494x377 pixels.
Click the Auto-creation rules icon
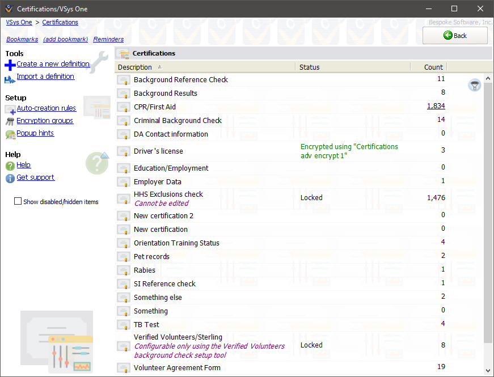[10, 109]
